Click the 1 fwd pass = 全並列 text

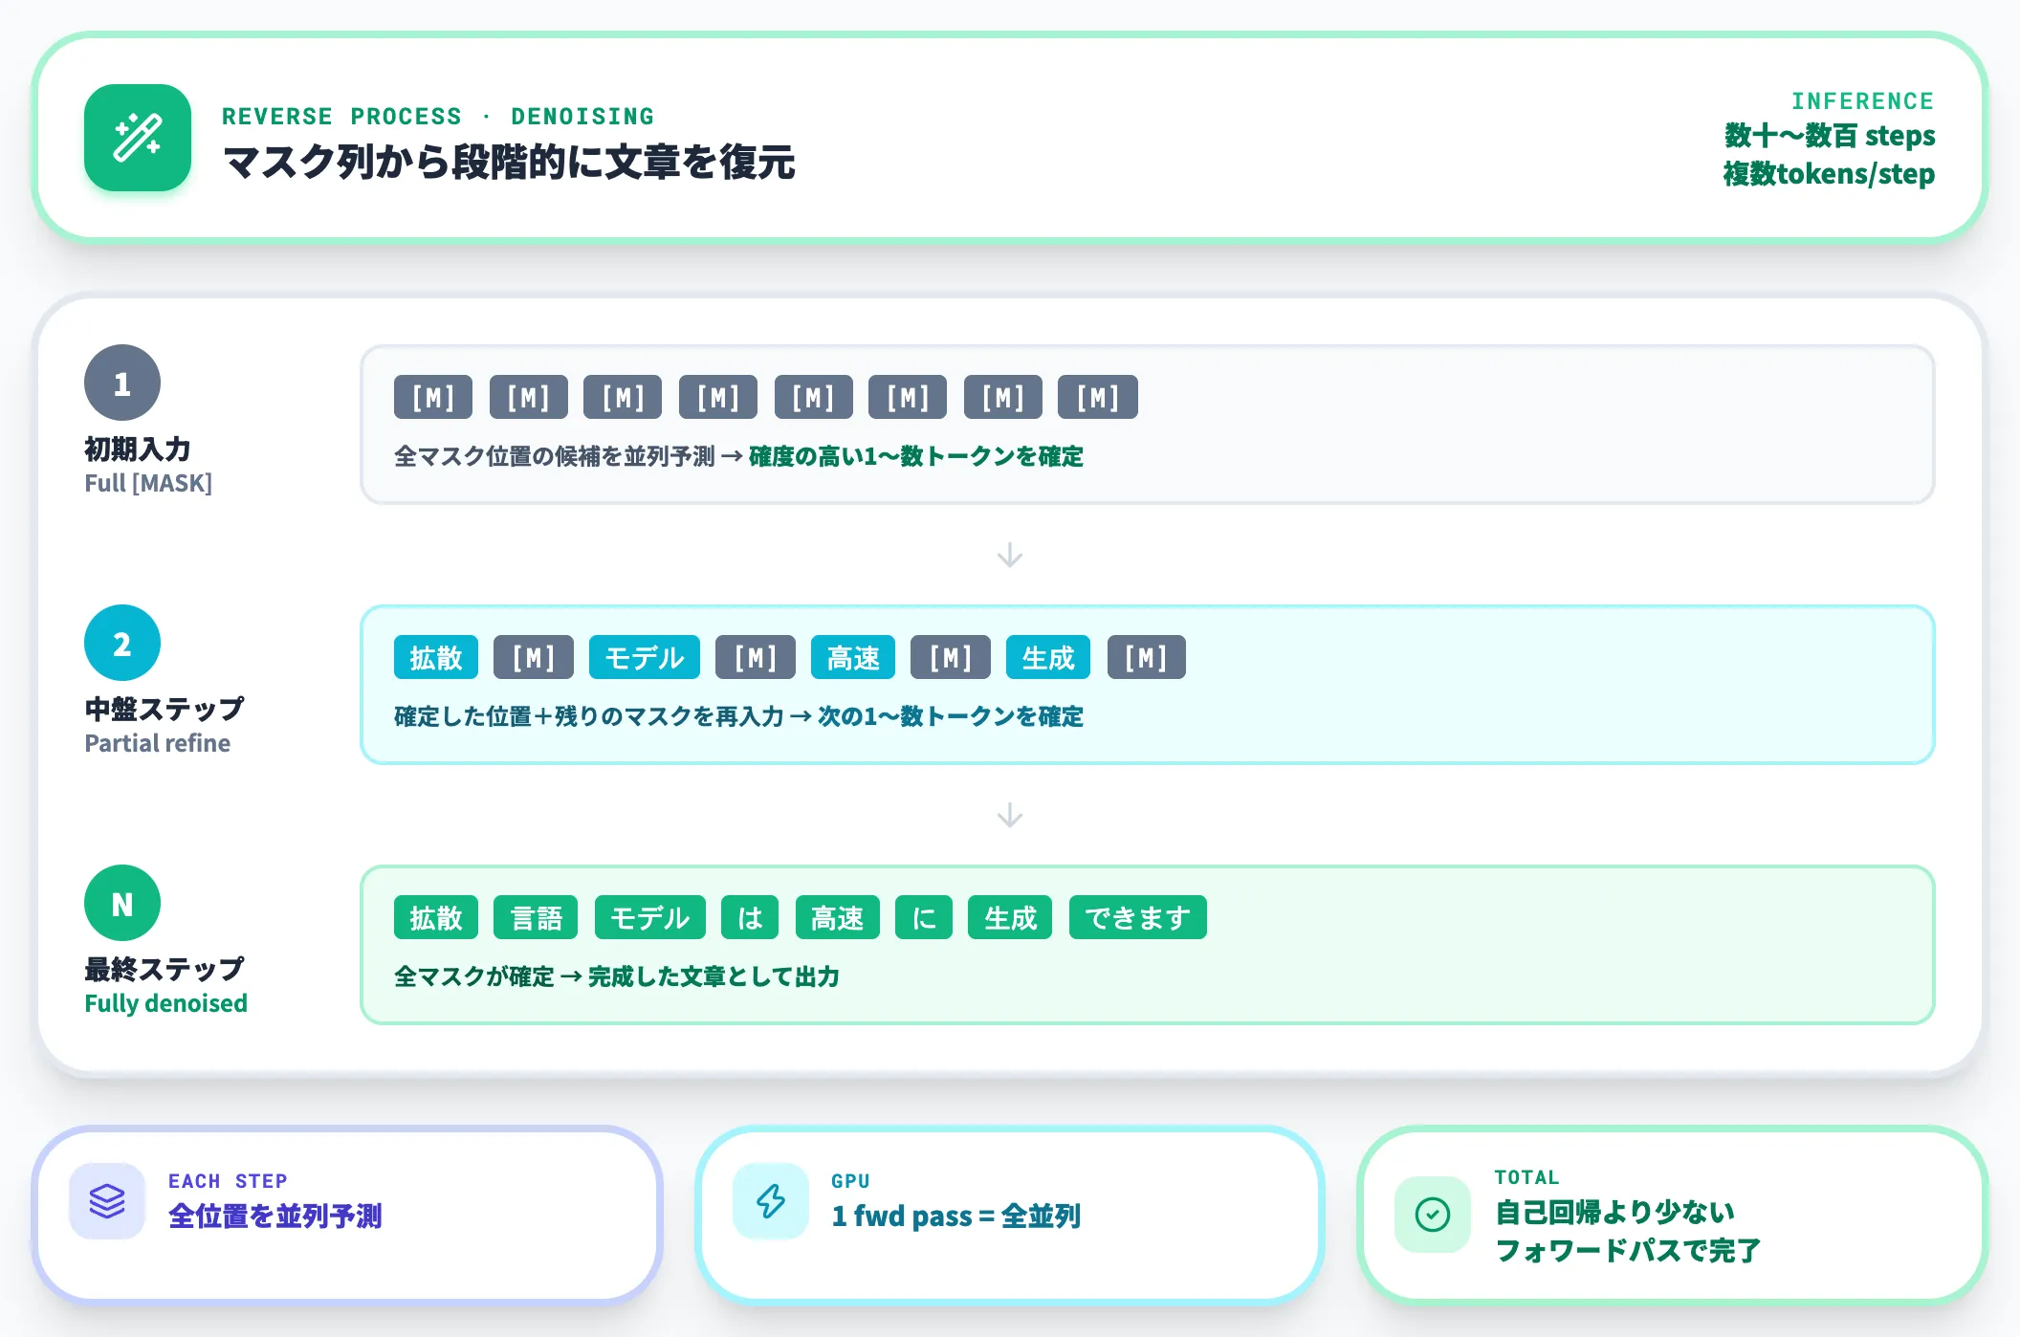pyautogui.click(x=956, y=1216)
